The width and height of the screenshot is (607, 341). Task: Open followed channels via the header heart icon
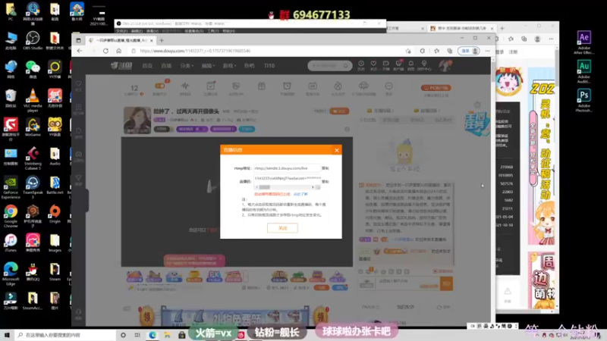pos(373,65)
